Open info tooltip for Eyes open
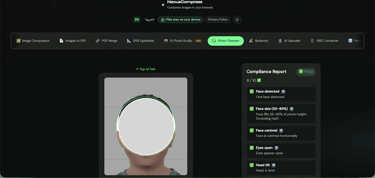The height and width of the screenshot is (178, 375). [277, 148]
